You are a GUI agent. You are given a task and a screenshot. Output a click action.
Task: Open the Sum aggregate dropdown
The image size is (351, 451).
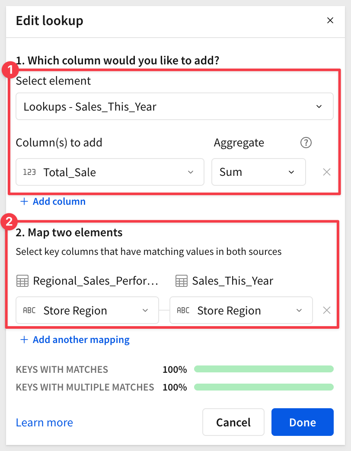[x=258, y=172]
